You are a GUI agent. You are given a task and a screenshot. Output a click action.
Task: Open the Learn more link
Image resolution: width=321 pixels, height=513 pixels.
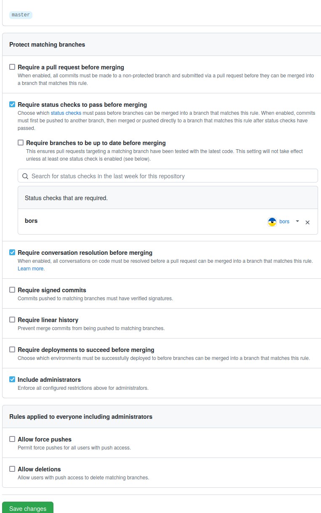[31, 269]
